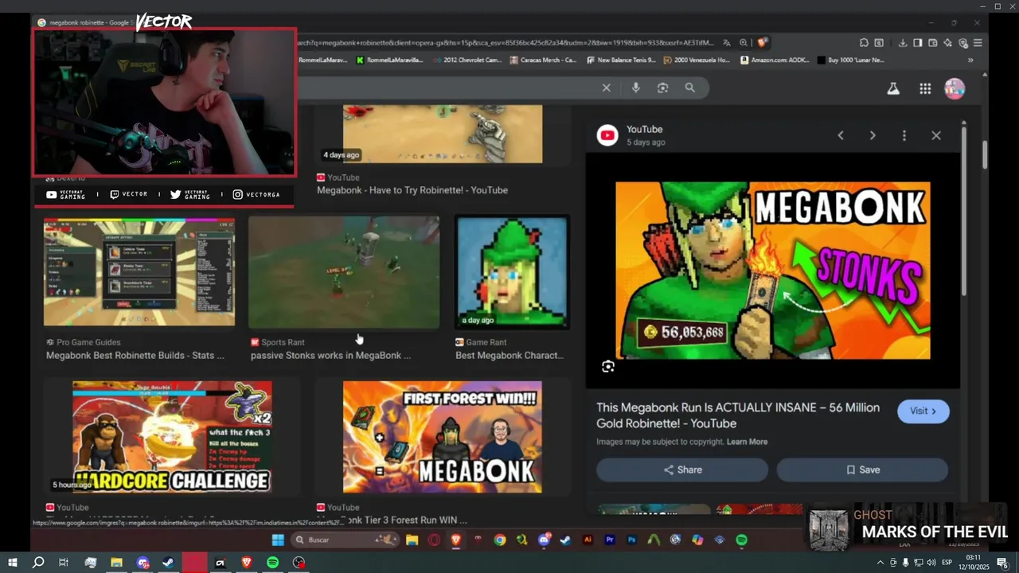This screenshot has width=1019, height=573.
Task: Show hidden system tray icons chevron
Action: click(880, 563)
